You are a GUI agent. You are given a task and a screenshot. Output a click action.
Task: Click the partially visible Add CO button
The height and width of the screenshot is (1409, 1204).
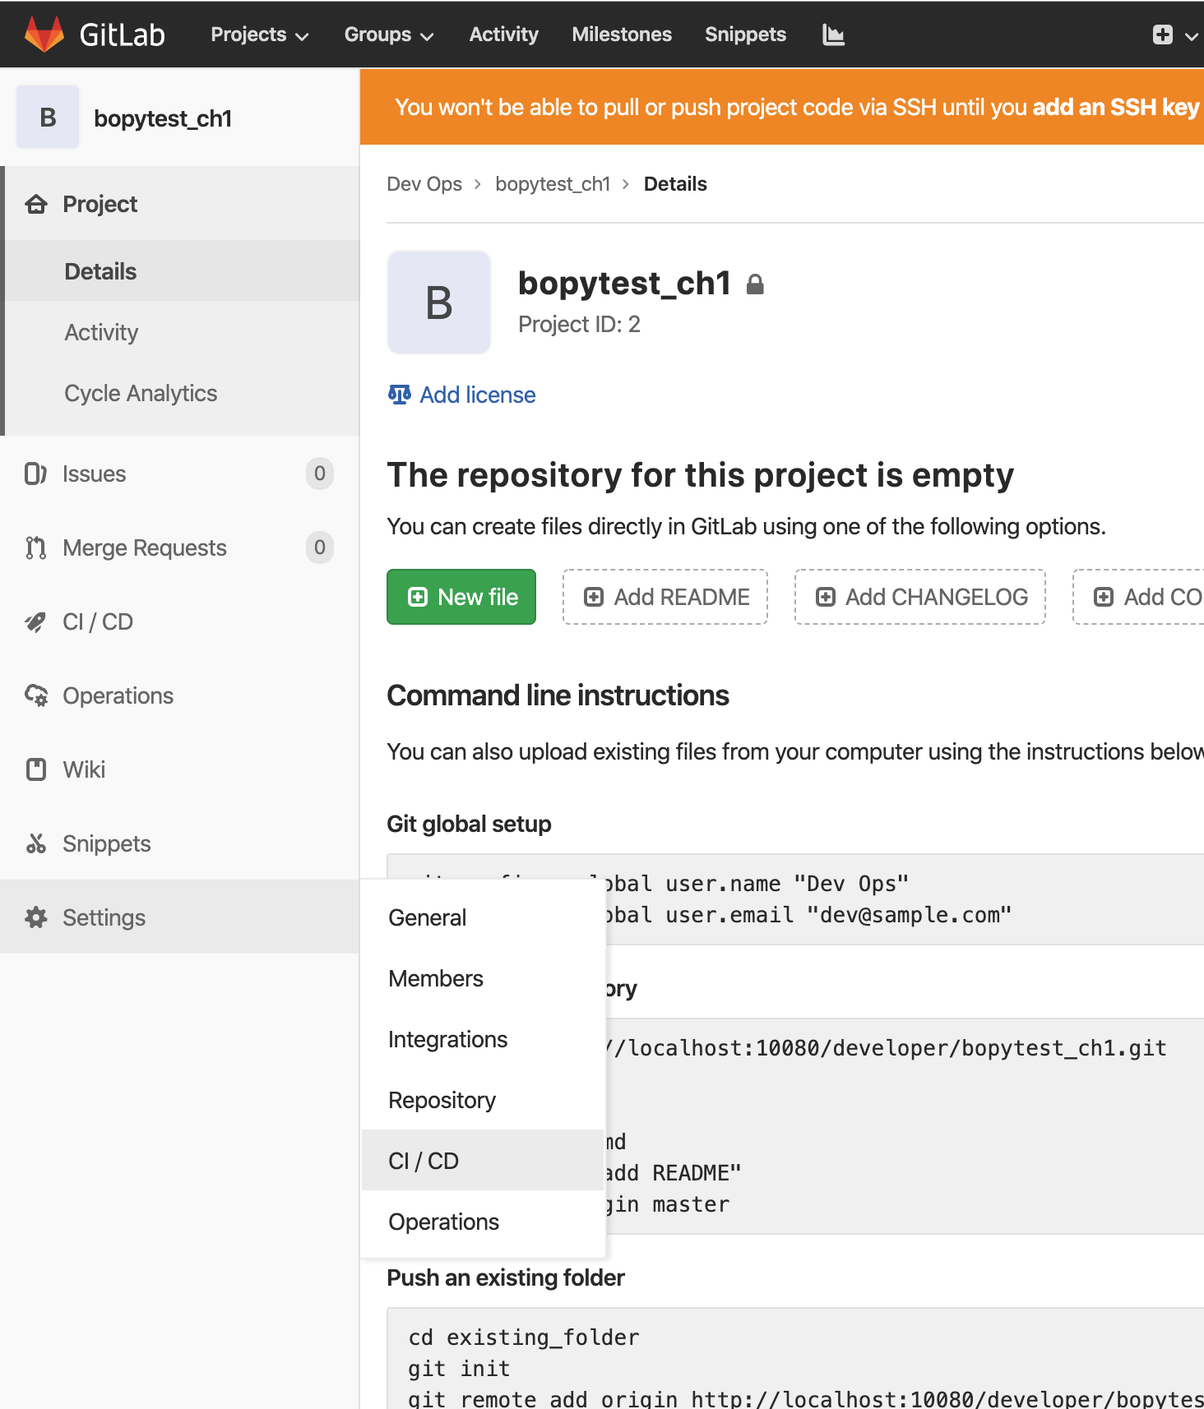coord(1139,597)
